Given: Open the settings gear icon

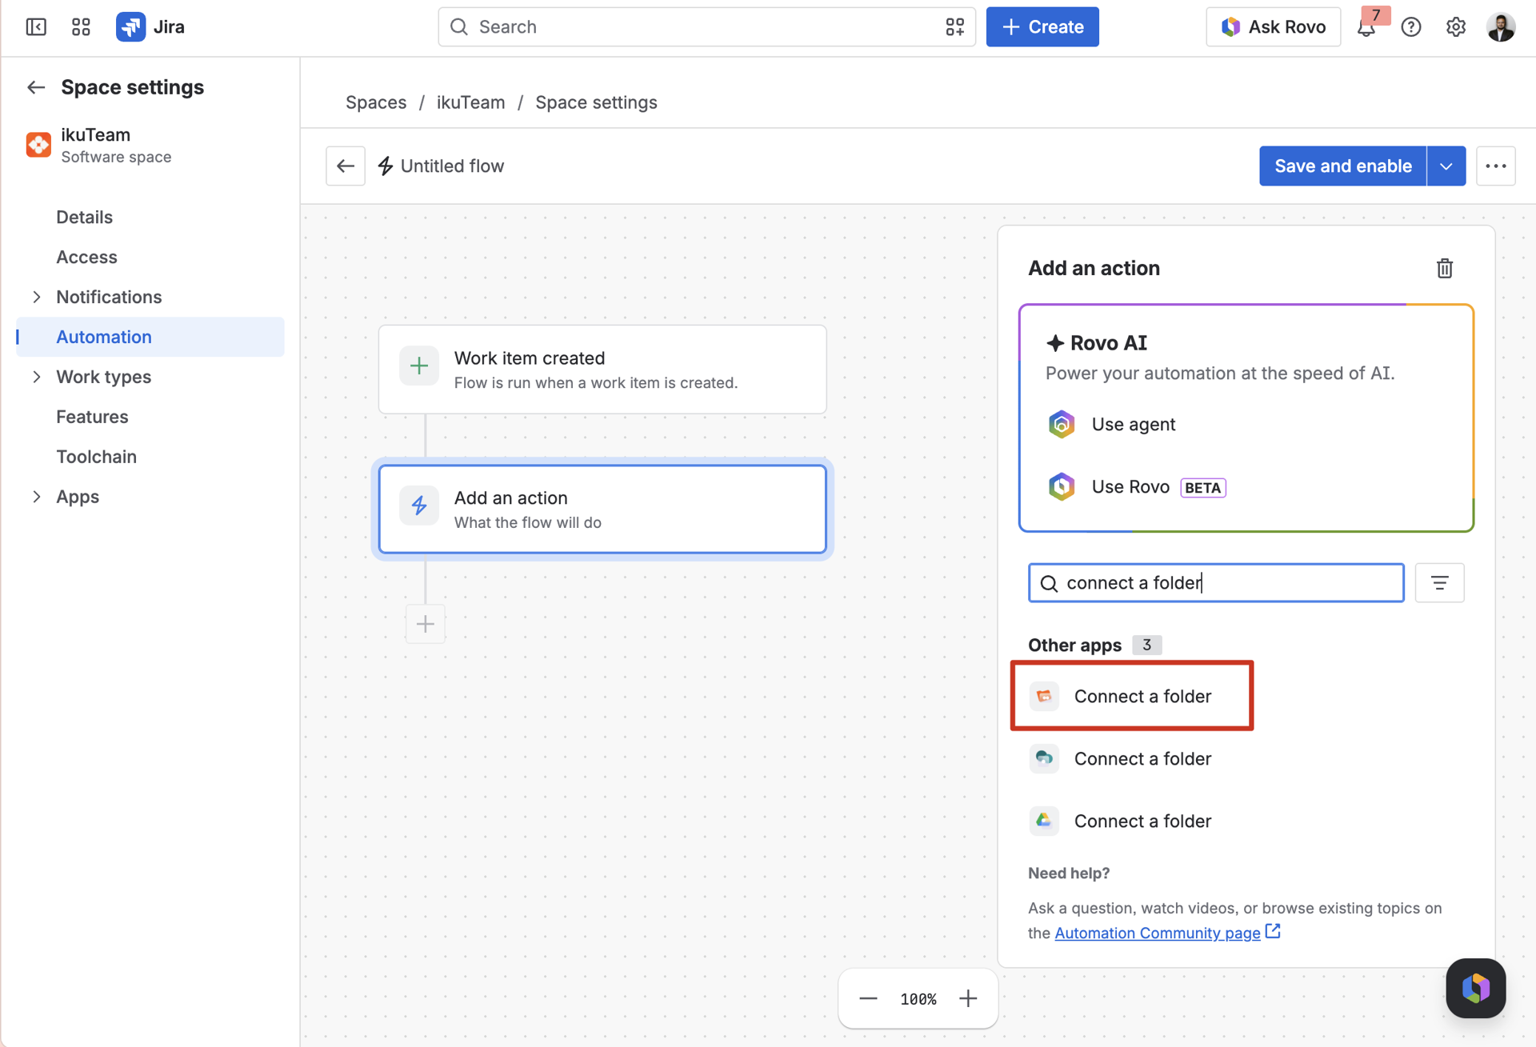Looking at the screenshot, I should pos(1456,27).
